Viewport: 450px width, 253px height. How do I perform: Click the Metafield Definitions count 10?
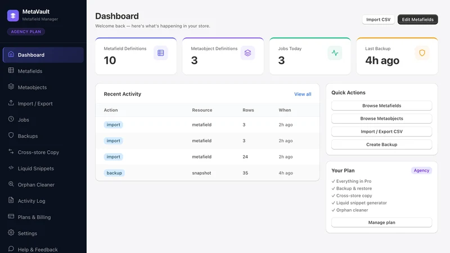[110, 61]
